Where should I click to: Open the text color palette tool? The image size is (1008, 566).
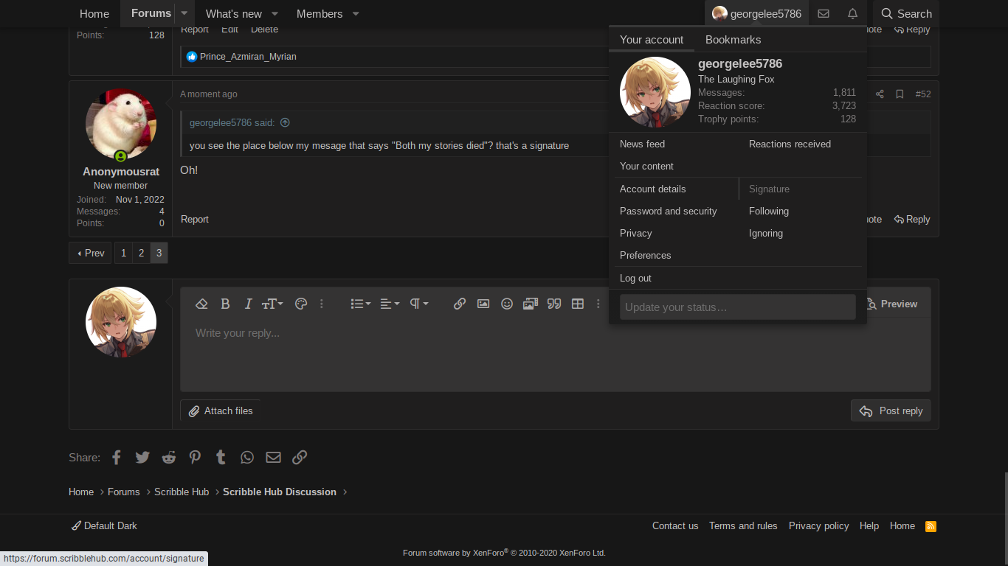pyautogui.click(x=300, y=304)
